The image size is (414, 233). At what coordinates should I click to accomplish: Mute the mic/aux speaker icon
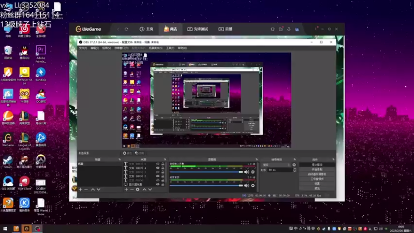click(x=247, y=172)
